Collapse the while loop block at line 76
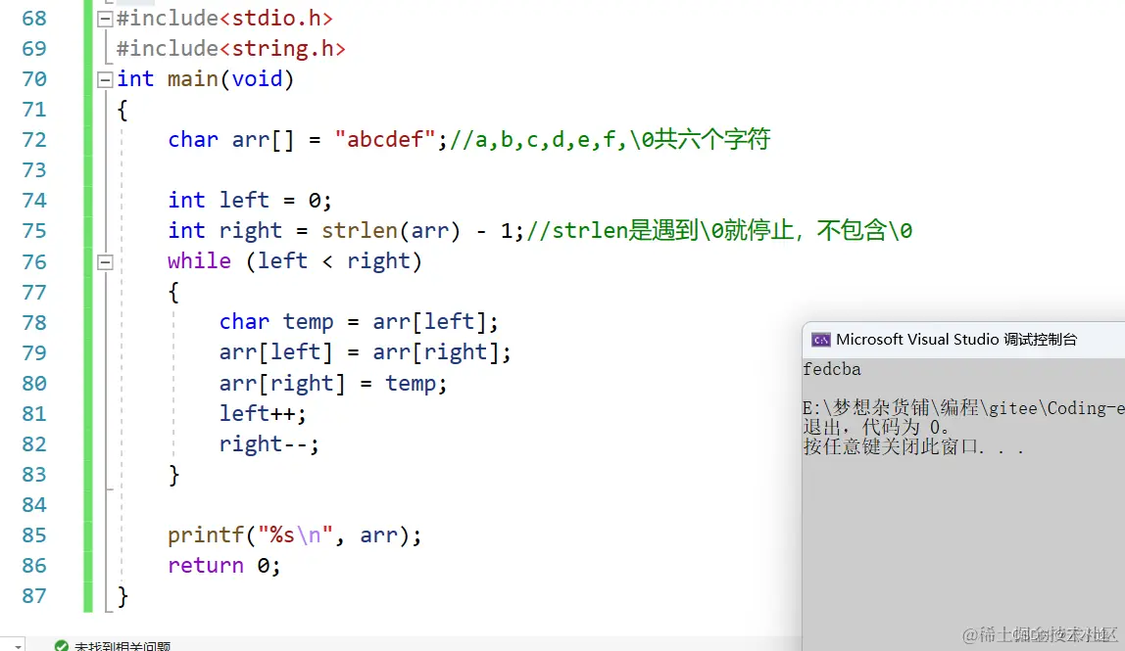Image resolution: width=1125 pixels, height=651 pixels. click(105, 262)
